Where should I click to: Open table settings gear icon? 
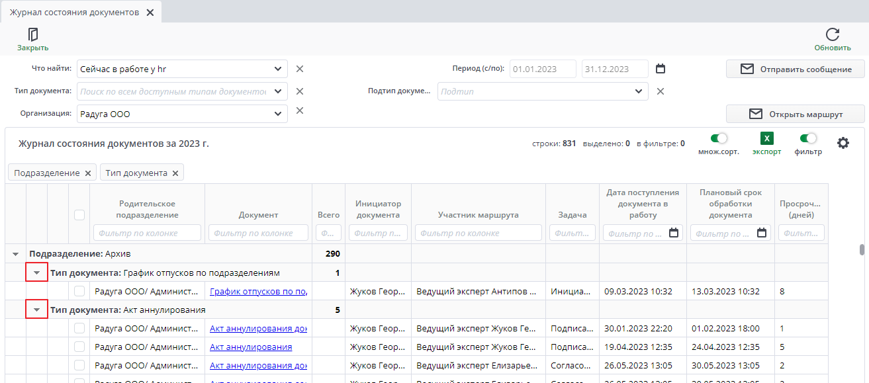[x=843, y=143]
